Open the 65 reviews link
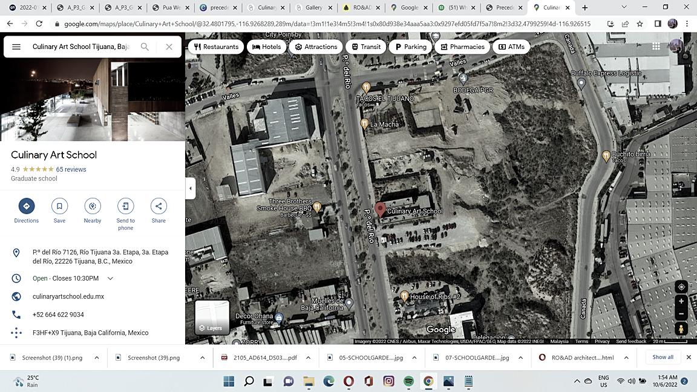Screen dimensions: 697x392 (x=71, y=169)
